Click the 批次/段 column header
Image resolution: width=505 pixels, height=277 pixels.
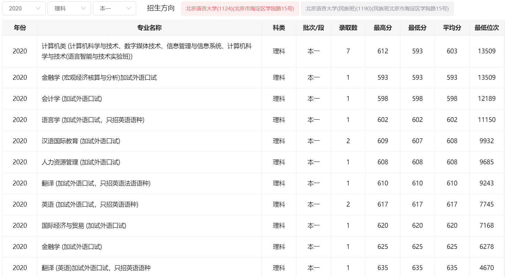point(313,28)
